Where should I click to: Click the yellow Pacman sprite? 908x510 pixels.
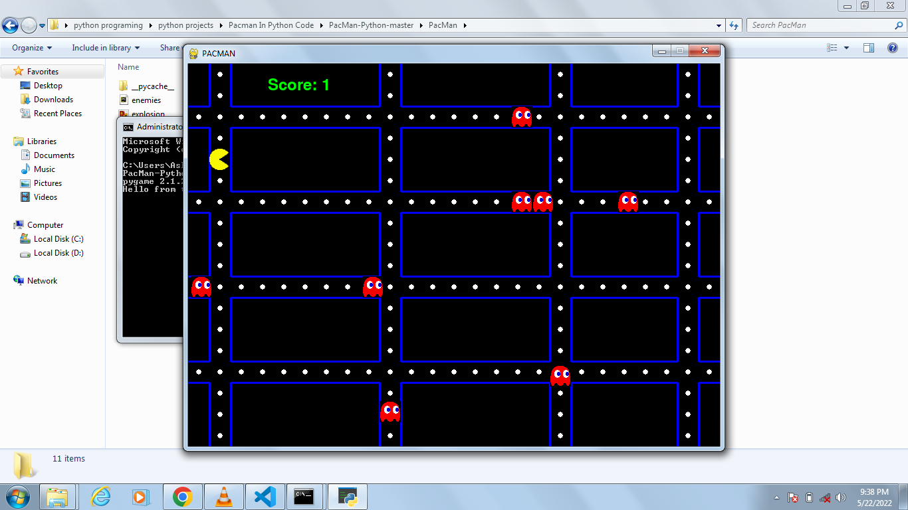coord(217,159)
